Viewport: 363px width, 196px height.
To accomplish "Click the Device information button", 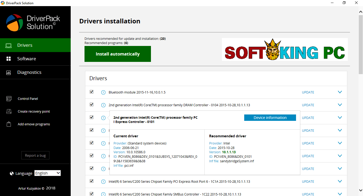I will [270, 118].
